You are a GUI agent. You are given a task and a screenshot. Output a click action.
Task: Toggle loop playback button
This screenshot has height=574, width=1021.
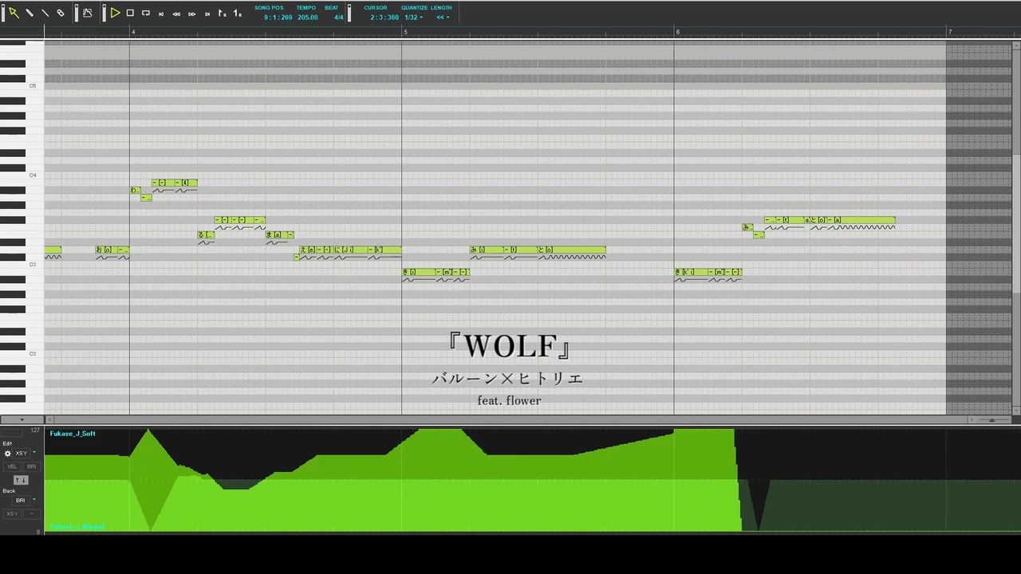point(146,13)
